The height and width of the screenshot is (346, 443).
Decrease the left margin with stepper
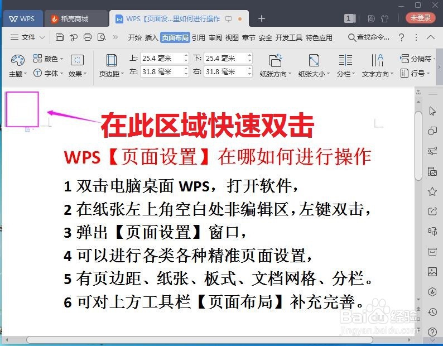coord(186,74)
